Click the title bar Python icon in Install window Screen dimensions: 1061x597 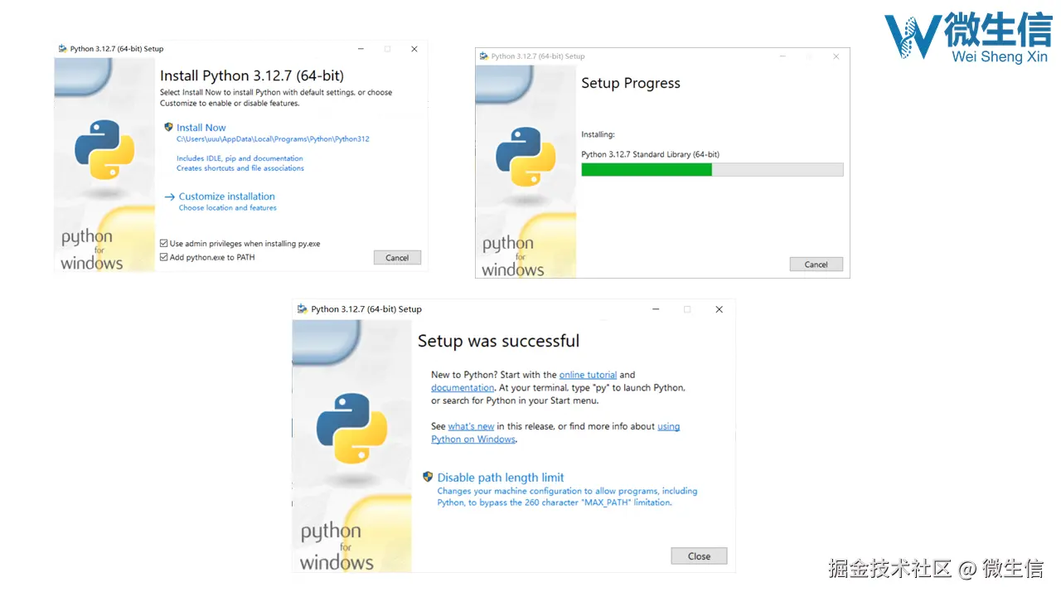62,49
